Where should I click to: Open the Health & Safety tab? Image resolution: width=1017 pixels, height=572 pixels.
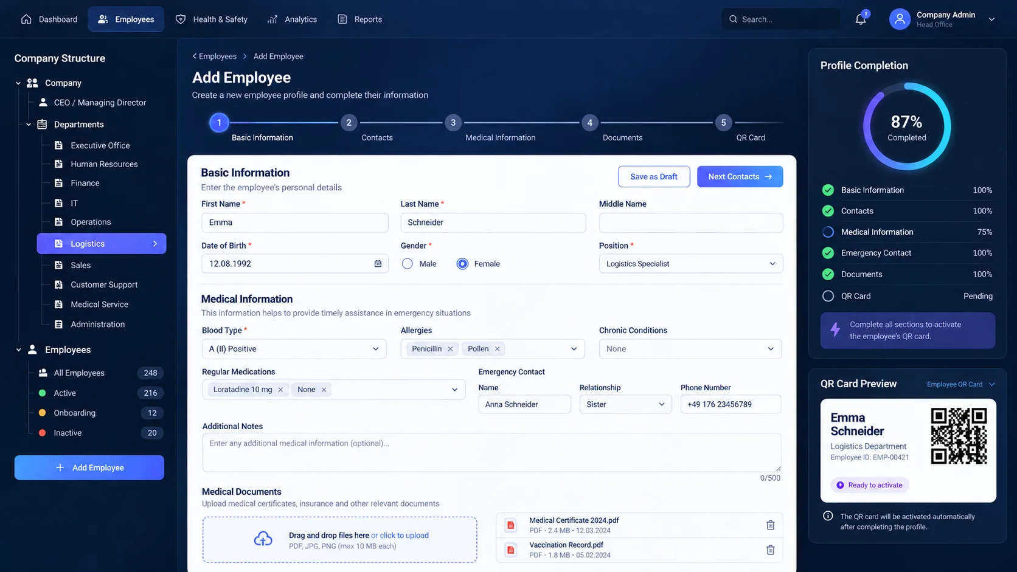212,19
